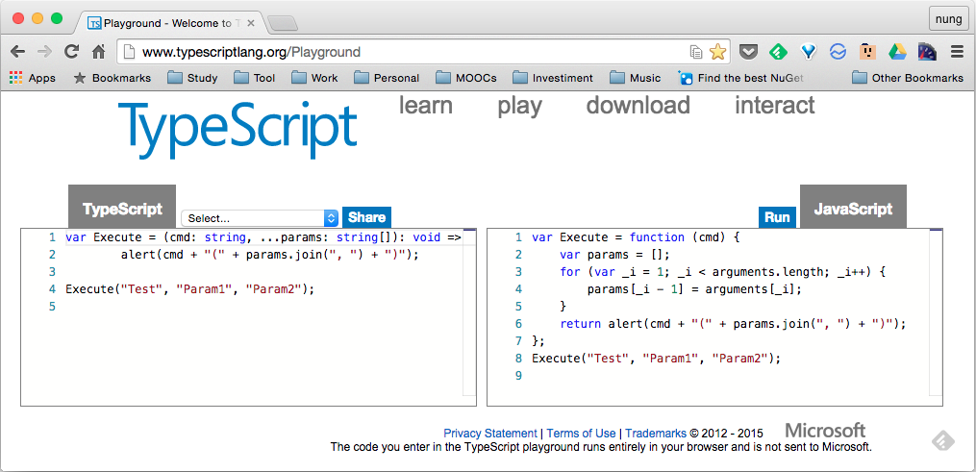
Task: Open the Trademarks link
Action: point(656,434)
